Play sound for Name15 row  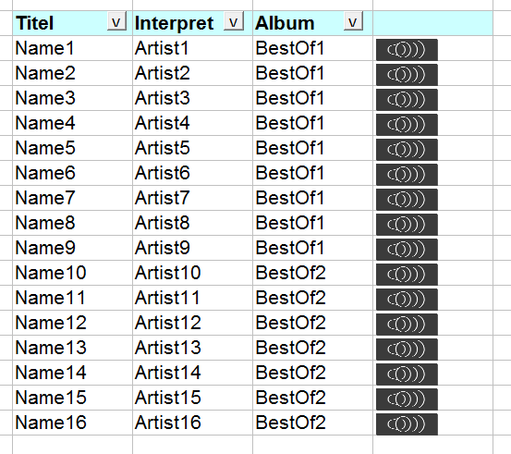tap(407, 399)
